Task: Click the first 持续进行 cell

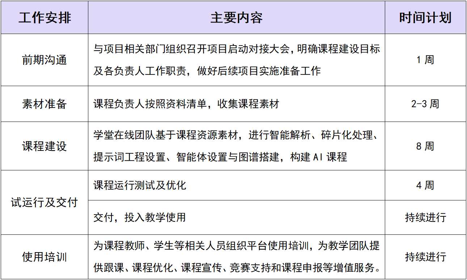Action: click(x=426, y=214)
